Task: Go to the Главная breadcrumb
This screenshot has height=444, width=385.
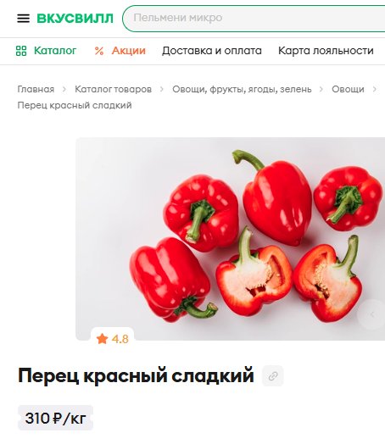Action: click(36, 89)
